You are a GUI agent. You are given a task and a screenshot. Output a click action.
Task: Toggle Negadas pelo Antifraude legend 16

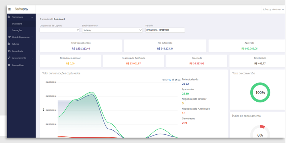pyautogui.click(x=196, y=111)
